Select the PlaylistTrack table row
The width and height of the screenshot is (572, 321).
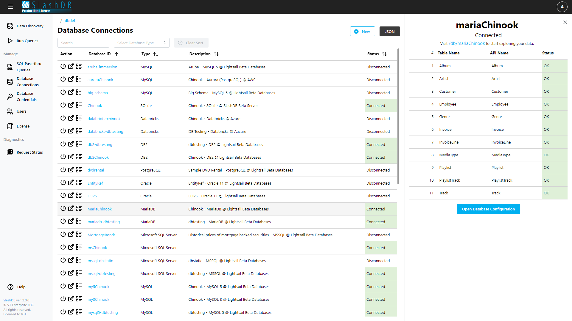pyautogui.click(x=488, y=180)
